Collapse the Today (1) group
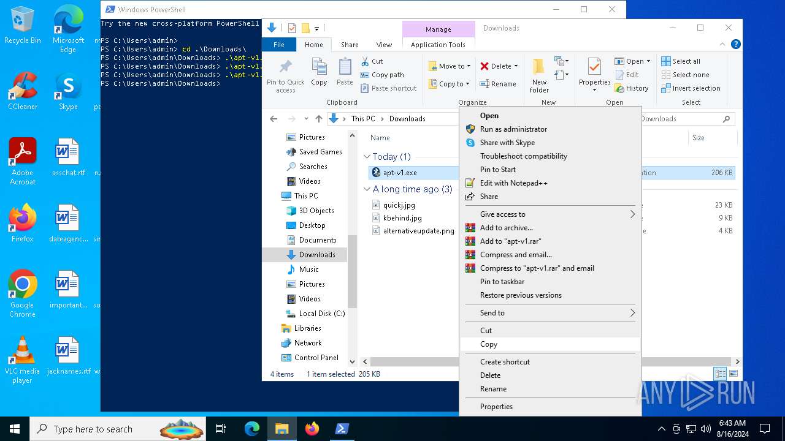The width and height of the screenshot is (785, 441). 367,157
